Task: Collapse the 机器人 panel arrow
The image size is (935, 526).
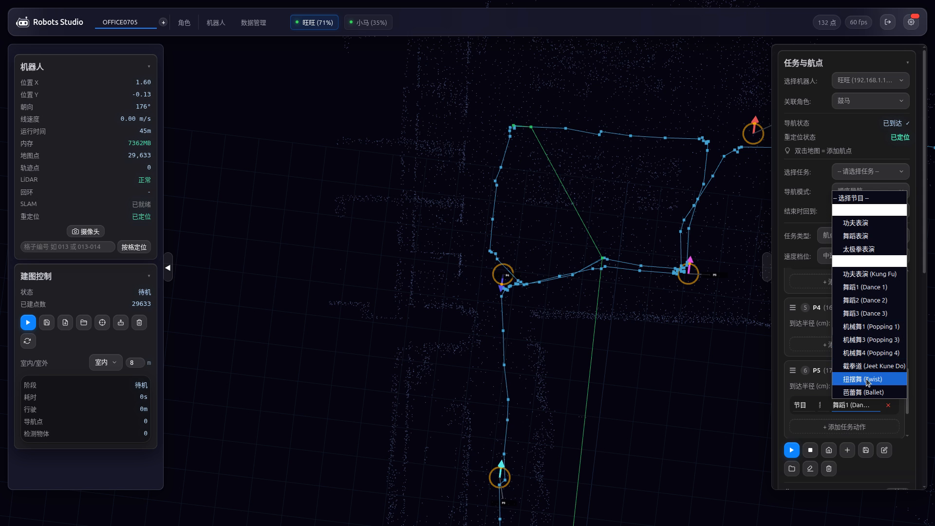Action: click(x=149, y=67)
